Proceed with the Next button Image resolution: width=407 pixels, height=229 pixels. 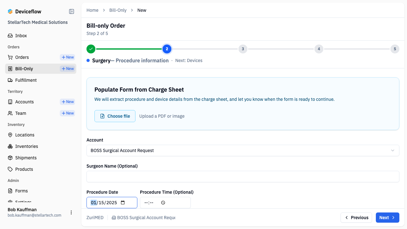click(x=387, y=218)
